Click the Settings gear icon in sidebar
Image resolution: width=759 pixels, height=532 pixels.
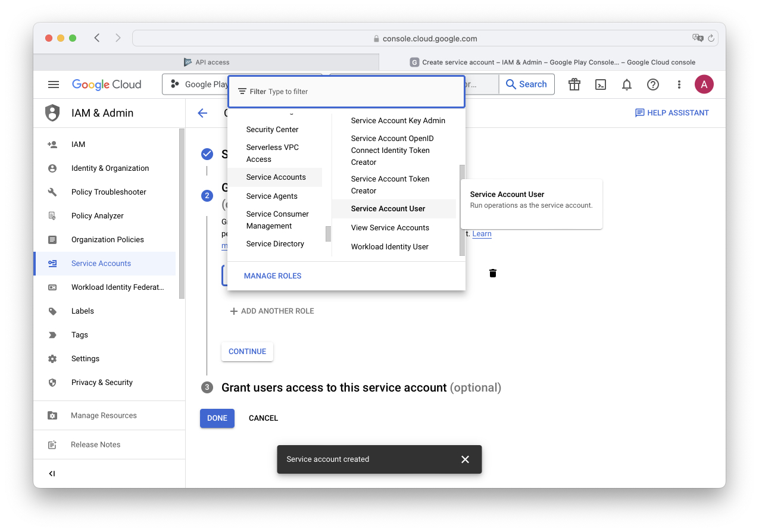point(52,359)
